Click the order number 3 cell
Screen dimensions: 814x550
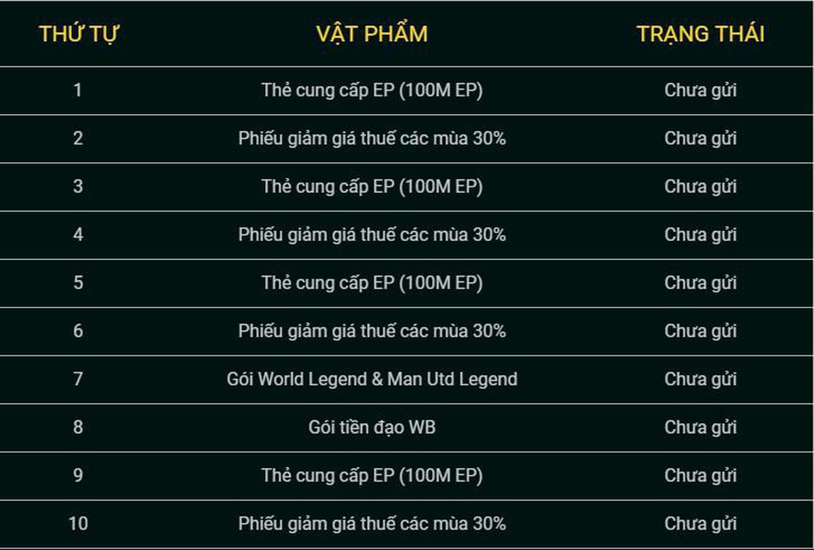[78, 187]
